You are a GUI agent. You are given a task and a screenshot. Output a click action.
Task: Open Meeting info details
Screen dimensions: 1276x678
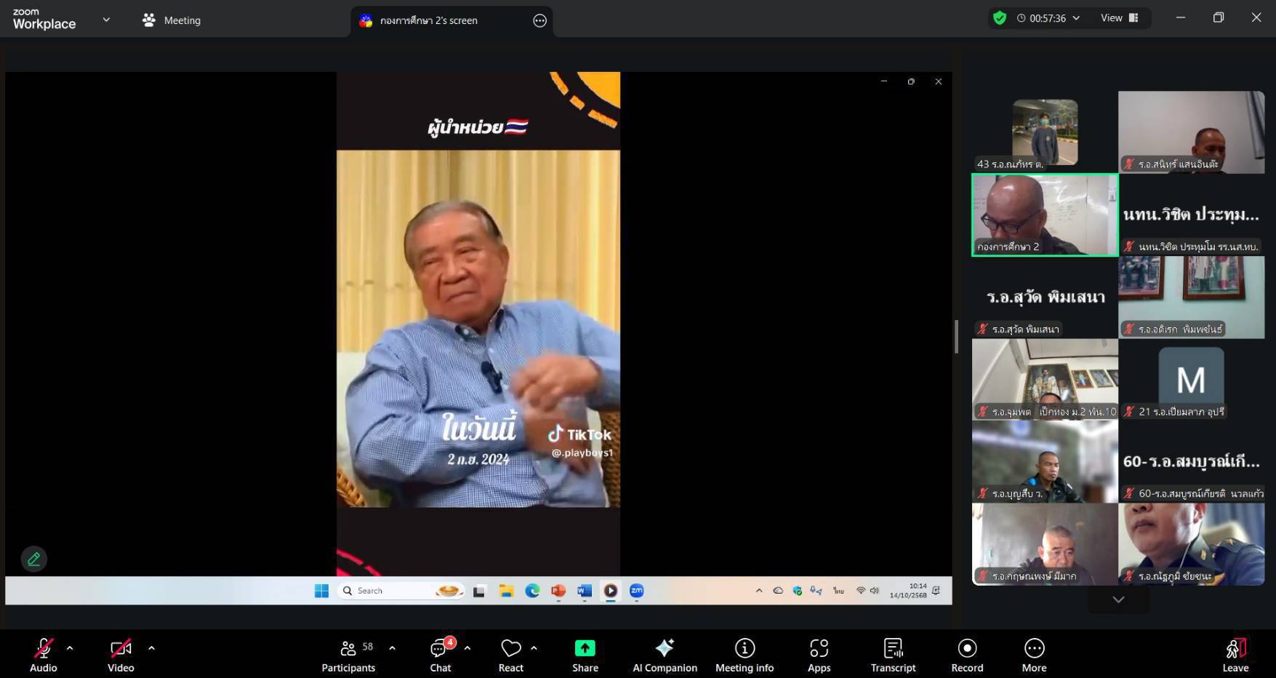tap(744, 655)
